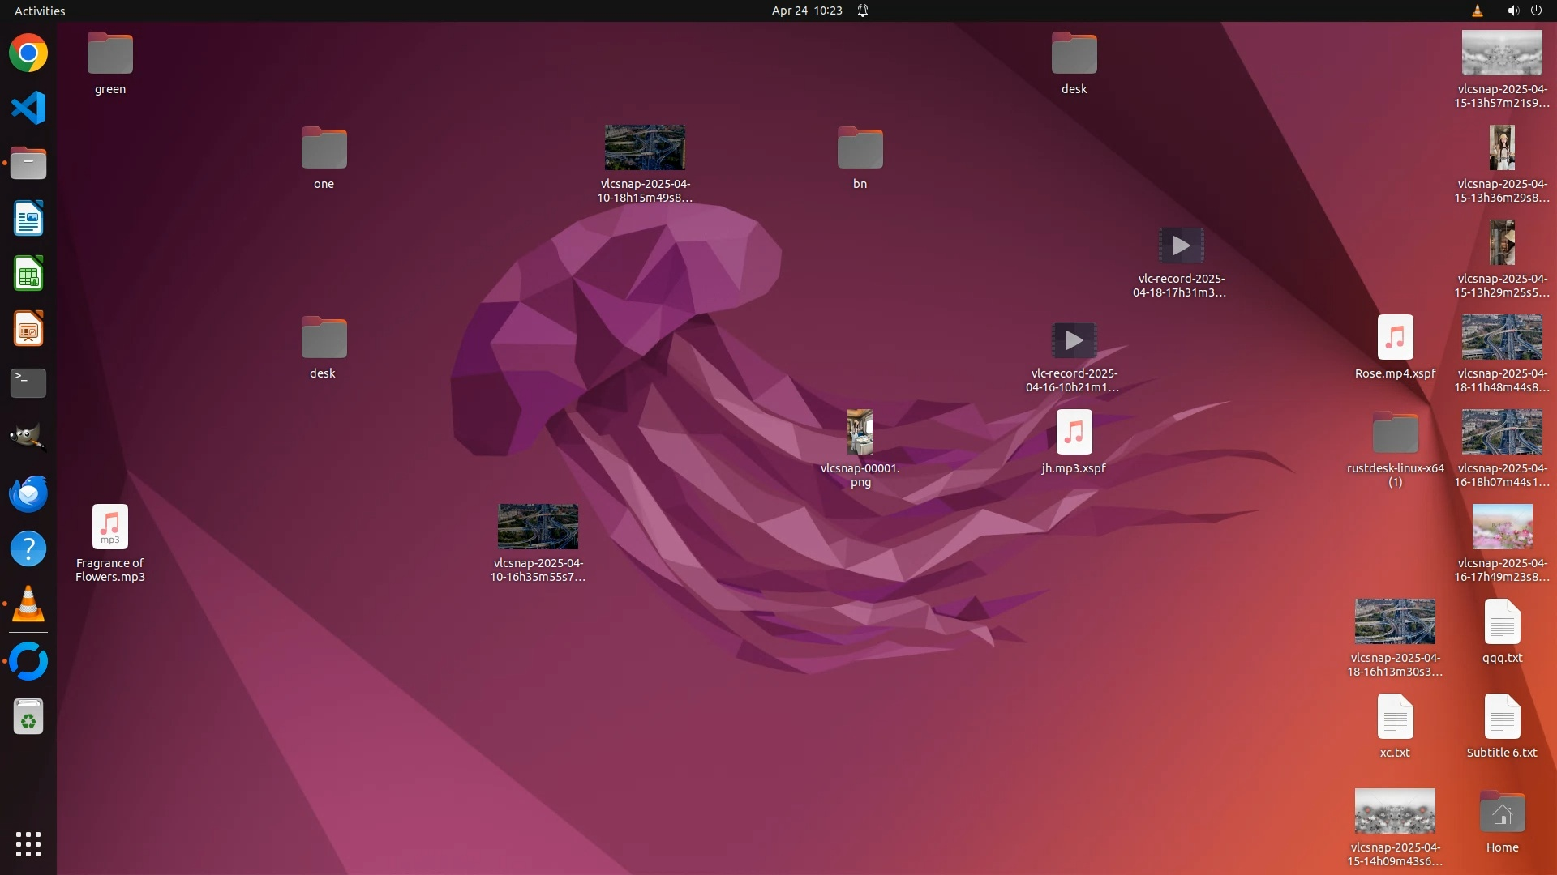The width and height of the screenshot is (1557, 875).
Task: Launch Visual Studio Code from the dock
Action: point(28,108)
